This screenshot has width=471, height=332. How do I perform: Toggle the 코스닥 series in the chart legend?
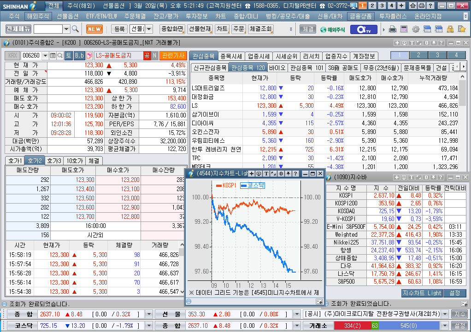point(253,185)
